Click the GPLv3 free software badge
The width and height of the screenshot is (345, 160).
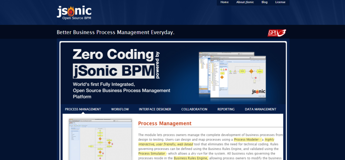(277, 33)
